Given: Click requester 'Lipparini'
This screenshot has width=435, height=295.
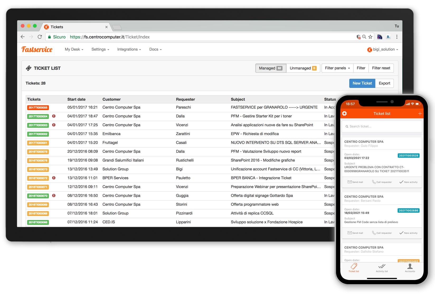Looking at the screenshot, I should pos(183,222).
